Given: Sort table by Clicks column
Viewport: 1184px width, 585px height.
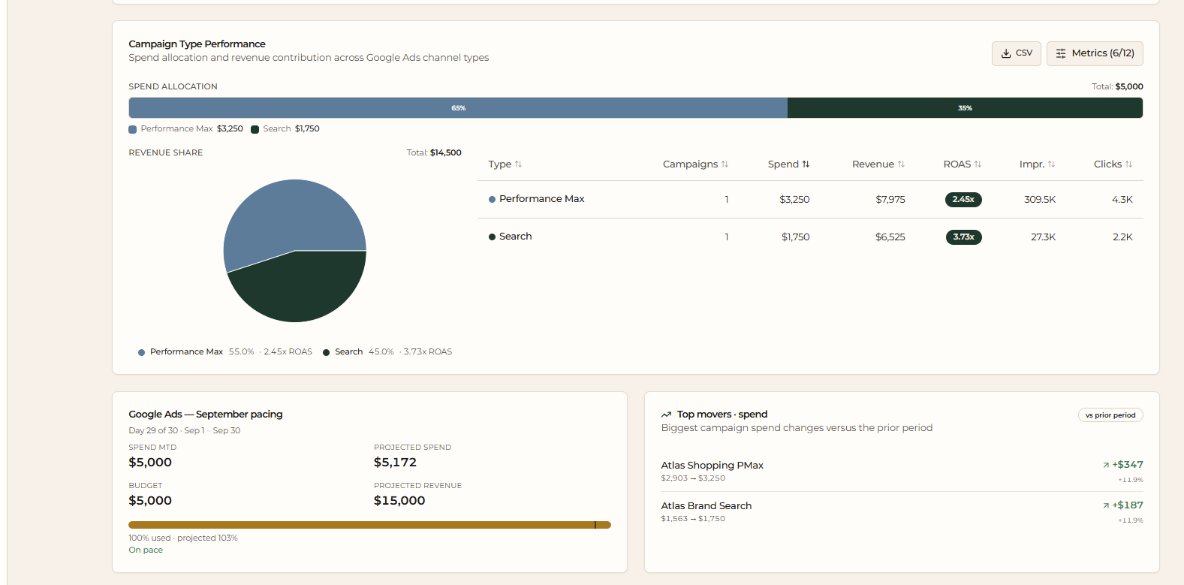Looking at the screenshot, I should [x=1113, y=164].
